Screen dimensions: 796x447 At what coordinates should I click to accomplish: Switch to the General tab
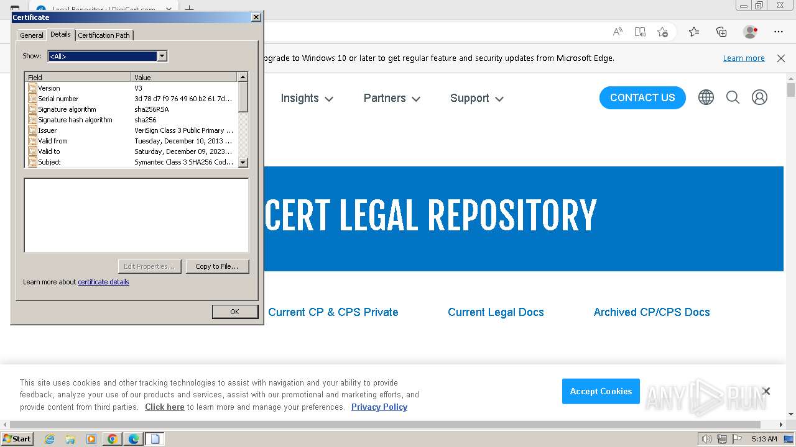[x=32, y=35]
